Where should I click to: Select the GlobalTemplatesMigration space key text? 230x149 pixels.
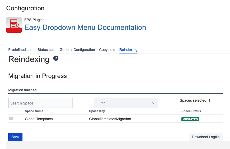tap(110, 119)
